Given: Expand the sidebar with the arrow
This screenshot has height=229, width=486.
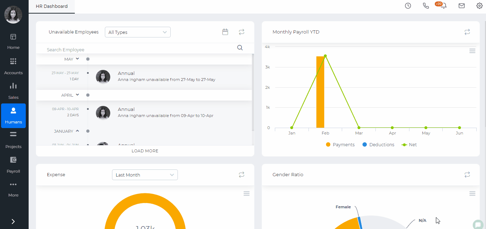Looking at the screenshot, I should pos(13,222).
